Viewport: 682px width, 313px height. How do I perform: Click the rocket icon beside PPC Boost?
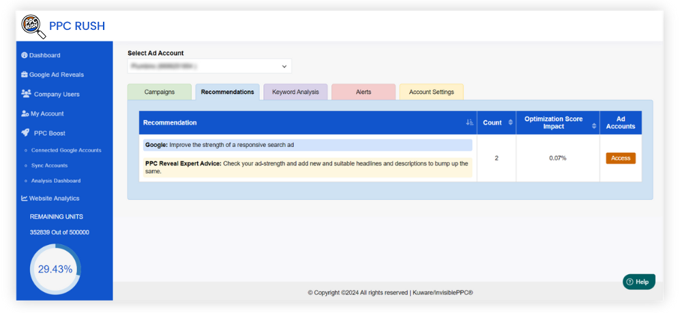tap(25, 133)
